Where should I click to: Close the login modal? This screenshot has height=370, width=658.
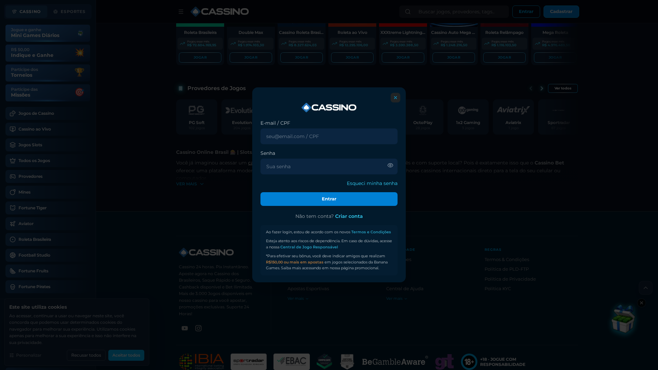(x=395, y=98)
